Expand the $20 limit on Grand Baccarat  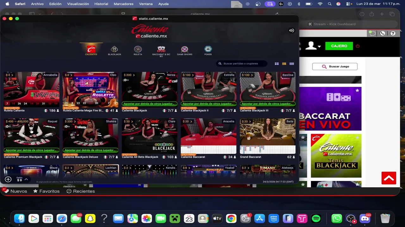tap(246, 121)
